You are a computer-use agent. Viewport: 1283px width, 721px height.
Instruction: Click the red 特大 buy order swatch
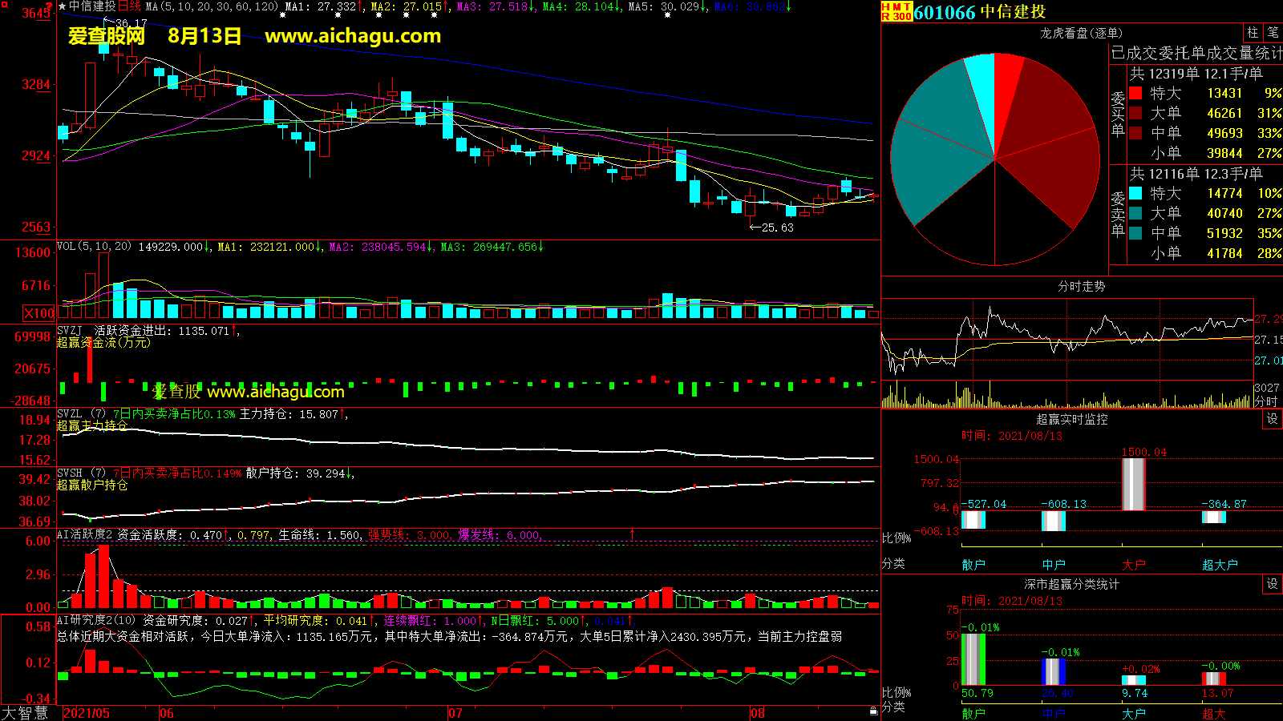1135,93
